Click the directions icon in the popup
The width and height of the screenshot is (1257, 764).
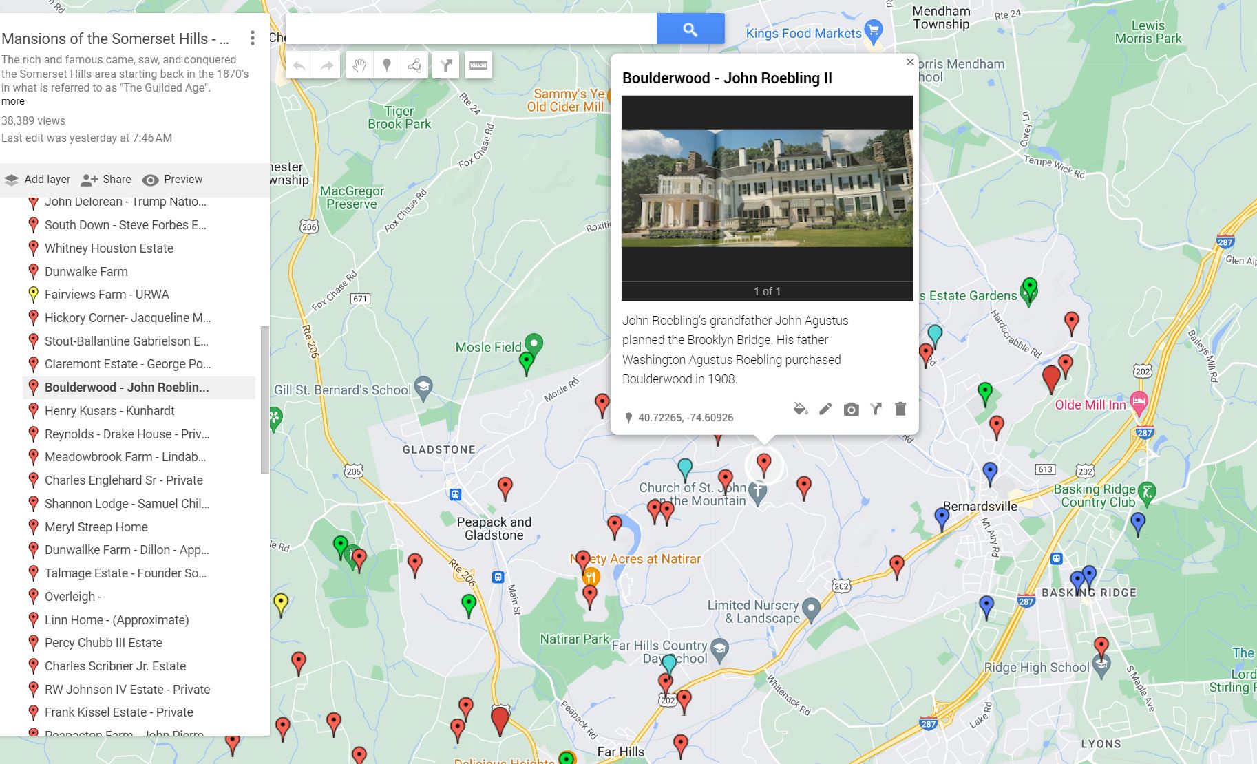pyautogui.click(x=876, y=409)
